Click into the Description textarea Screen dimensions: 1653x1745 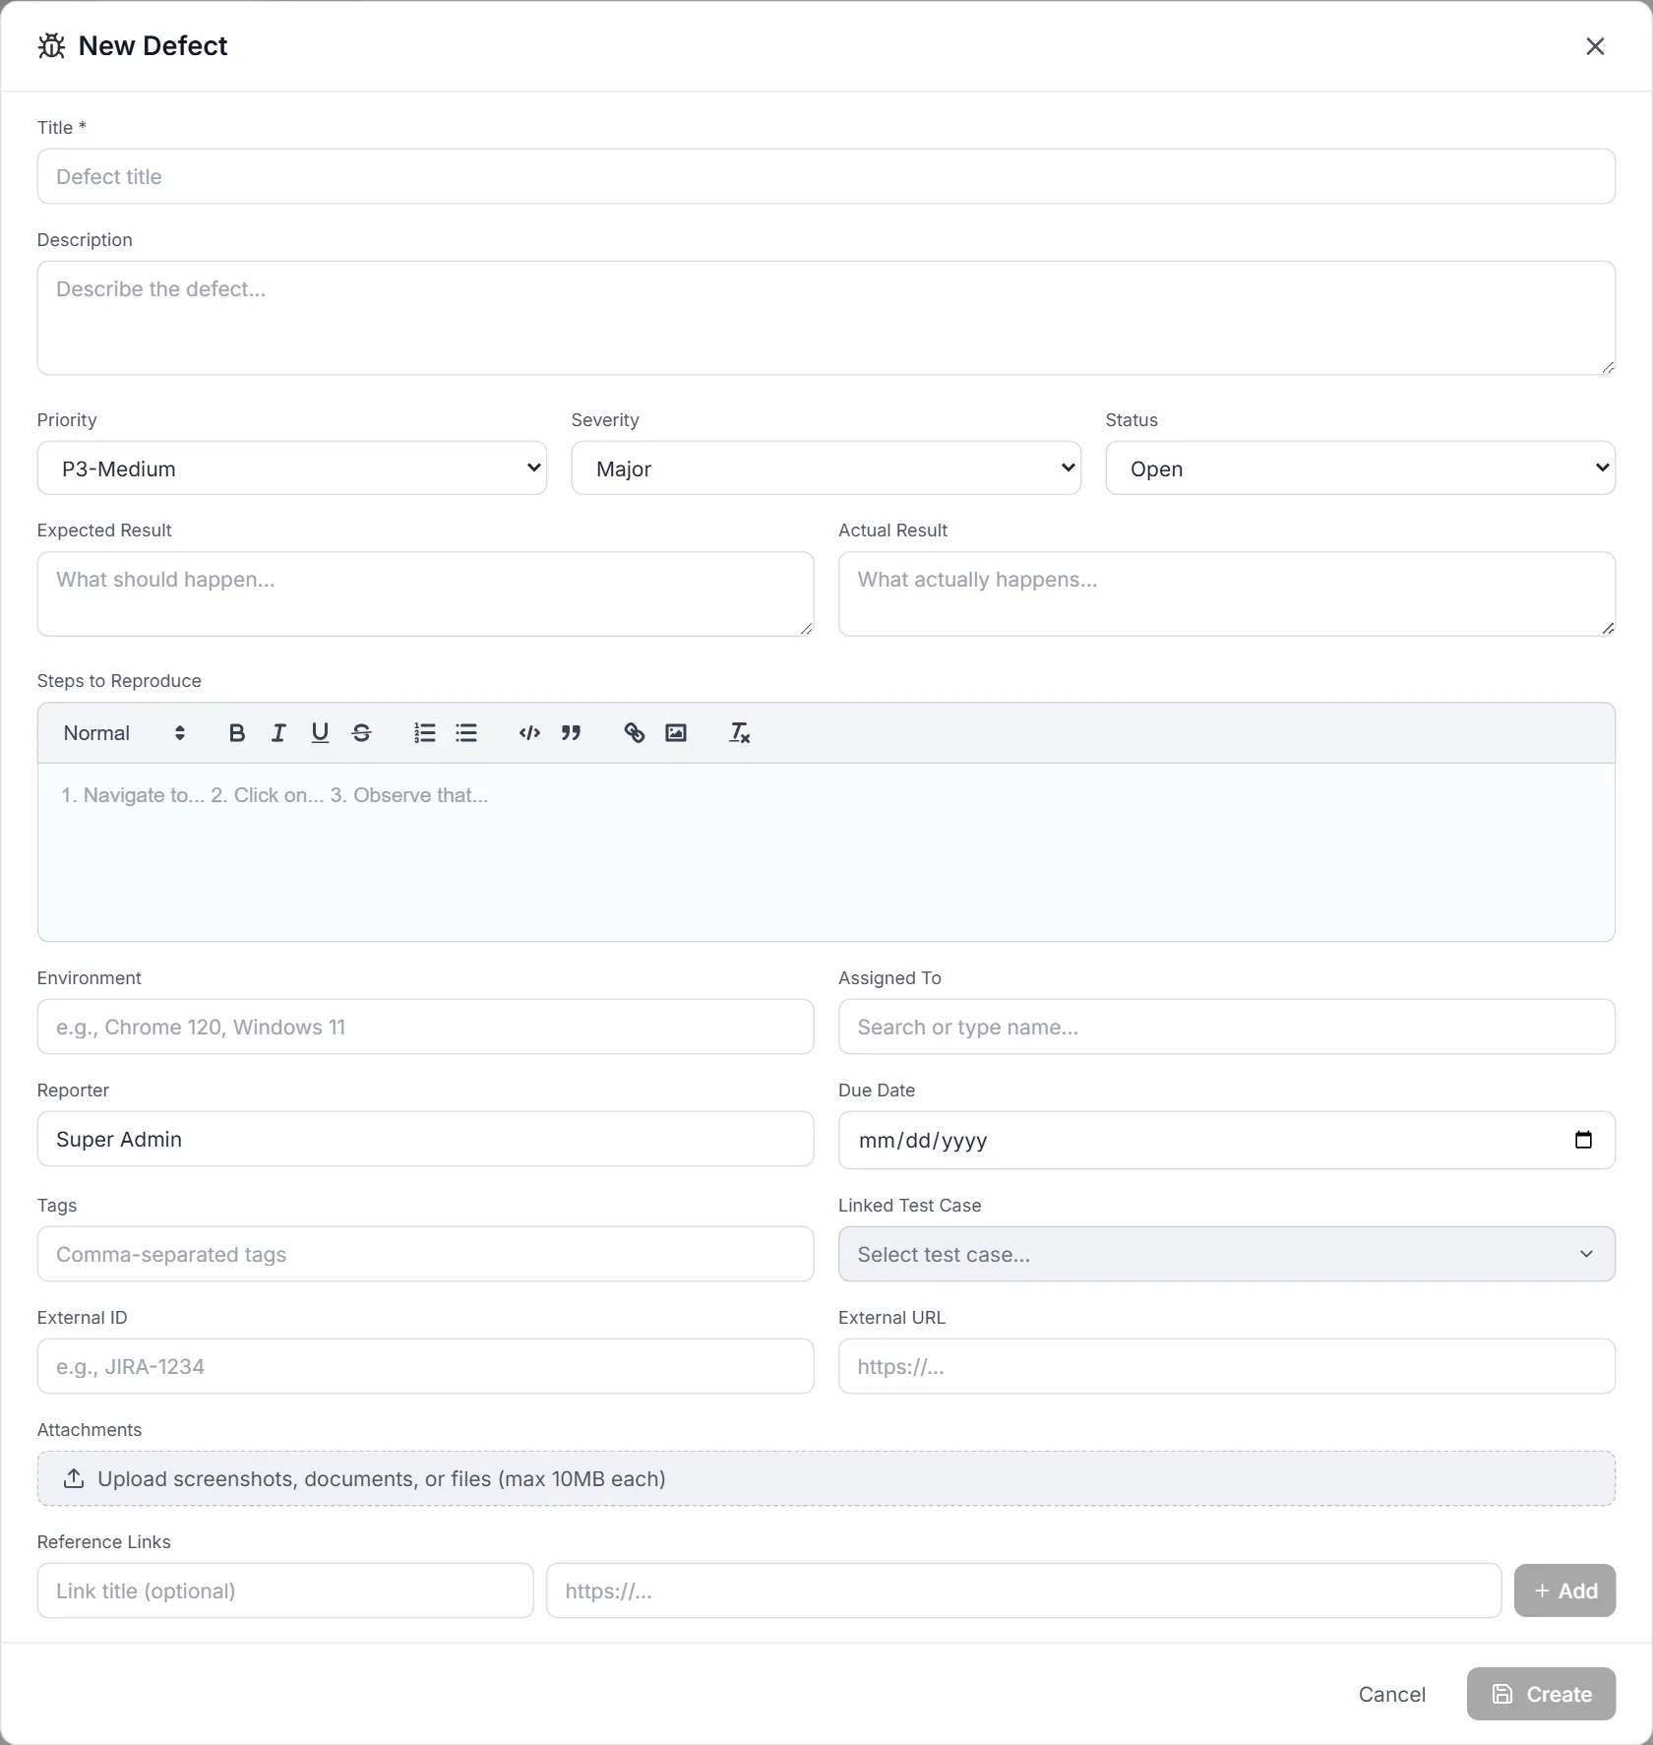tap(826, 318)
